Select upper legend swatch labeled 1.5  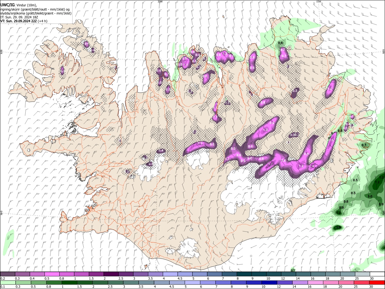coord(96,274)
